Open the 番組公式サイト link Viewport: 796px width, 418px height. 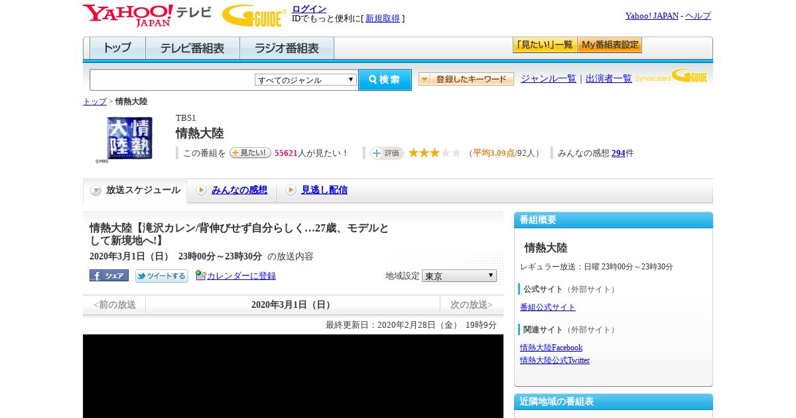(x=548, y=307)
